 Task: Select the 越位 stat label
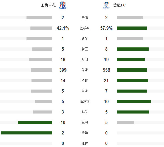point(84,112)
